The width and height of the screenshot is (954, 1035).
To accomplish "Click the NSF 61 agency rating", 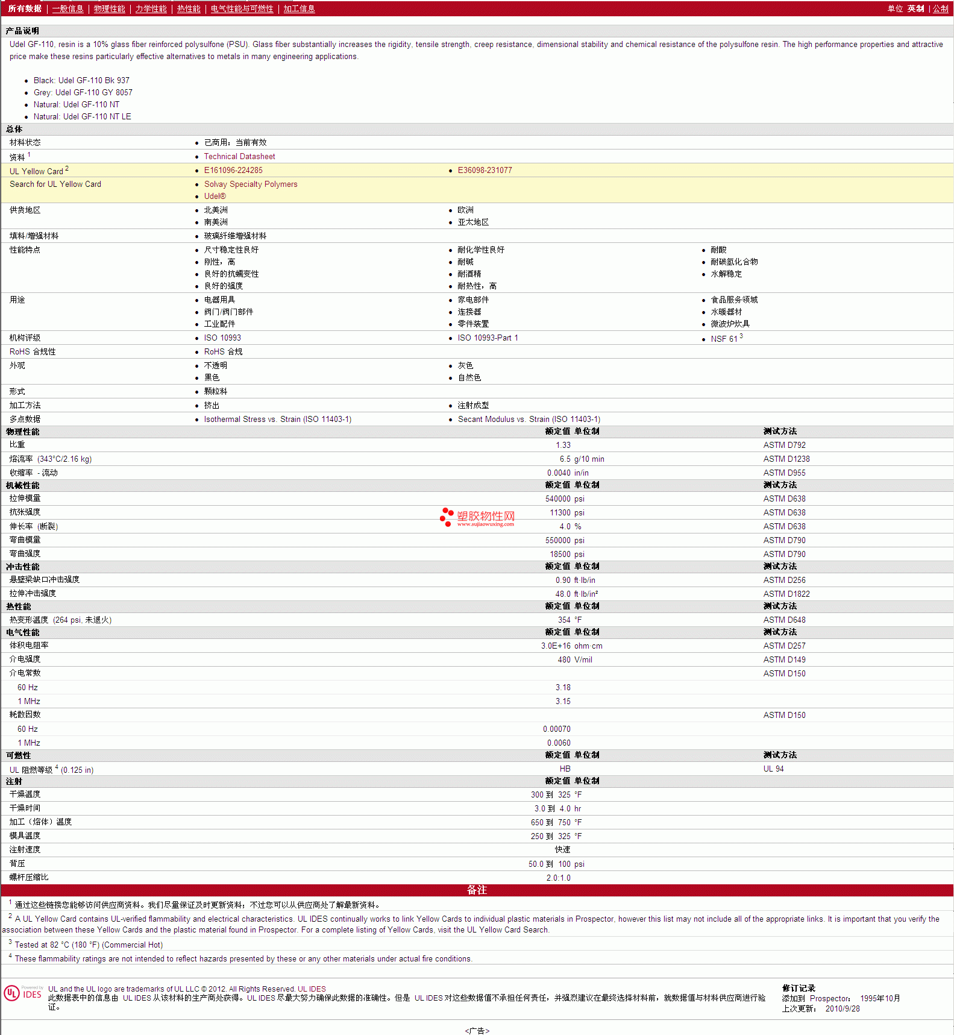I will [x=726, y=338].
